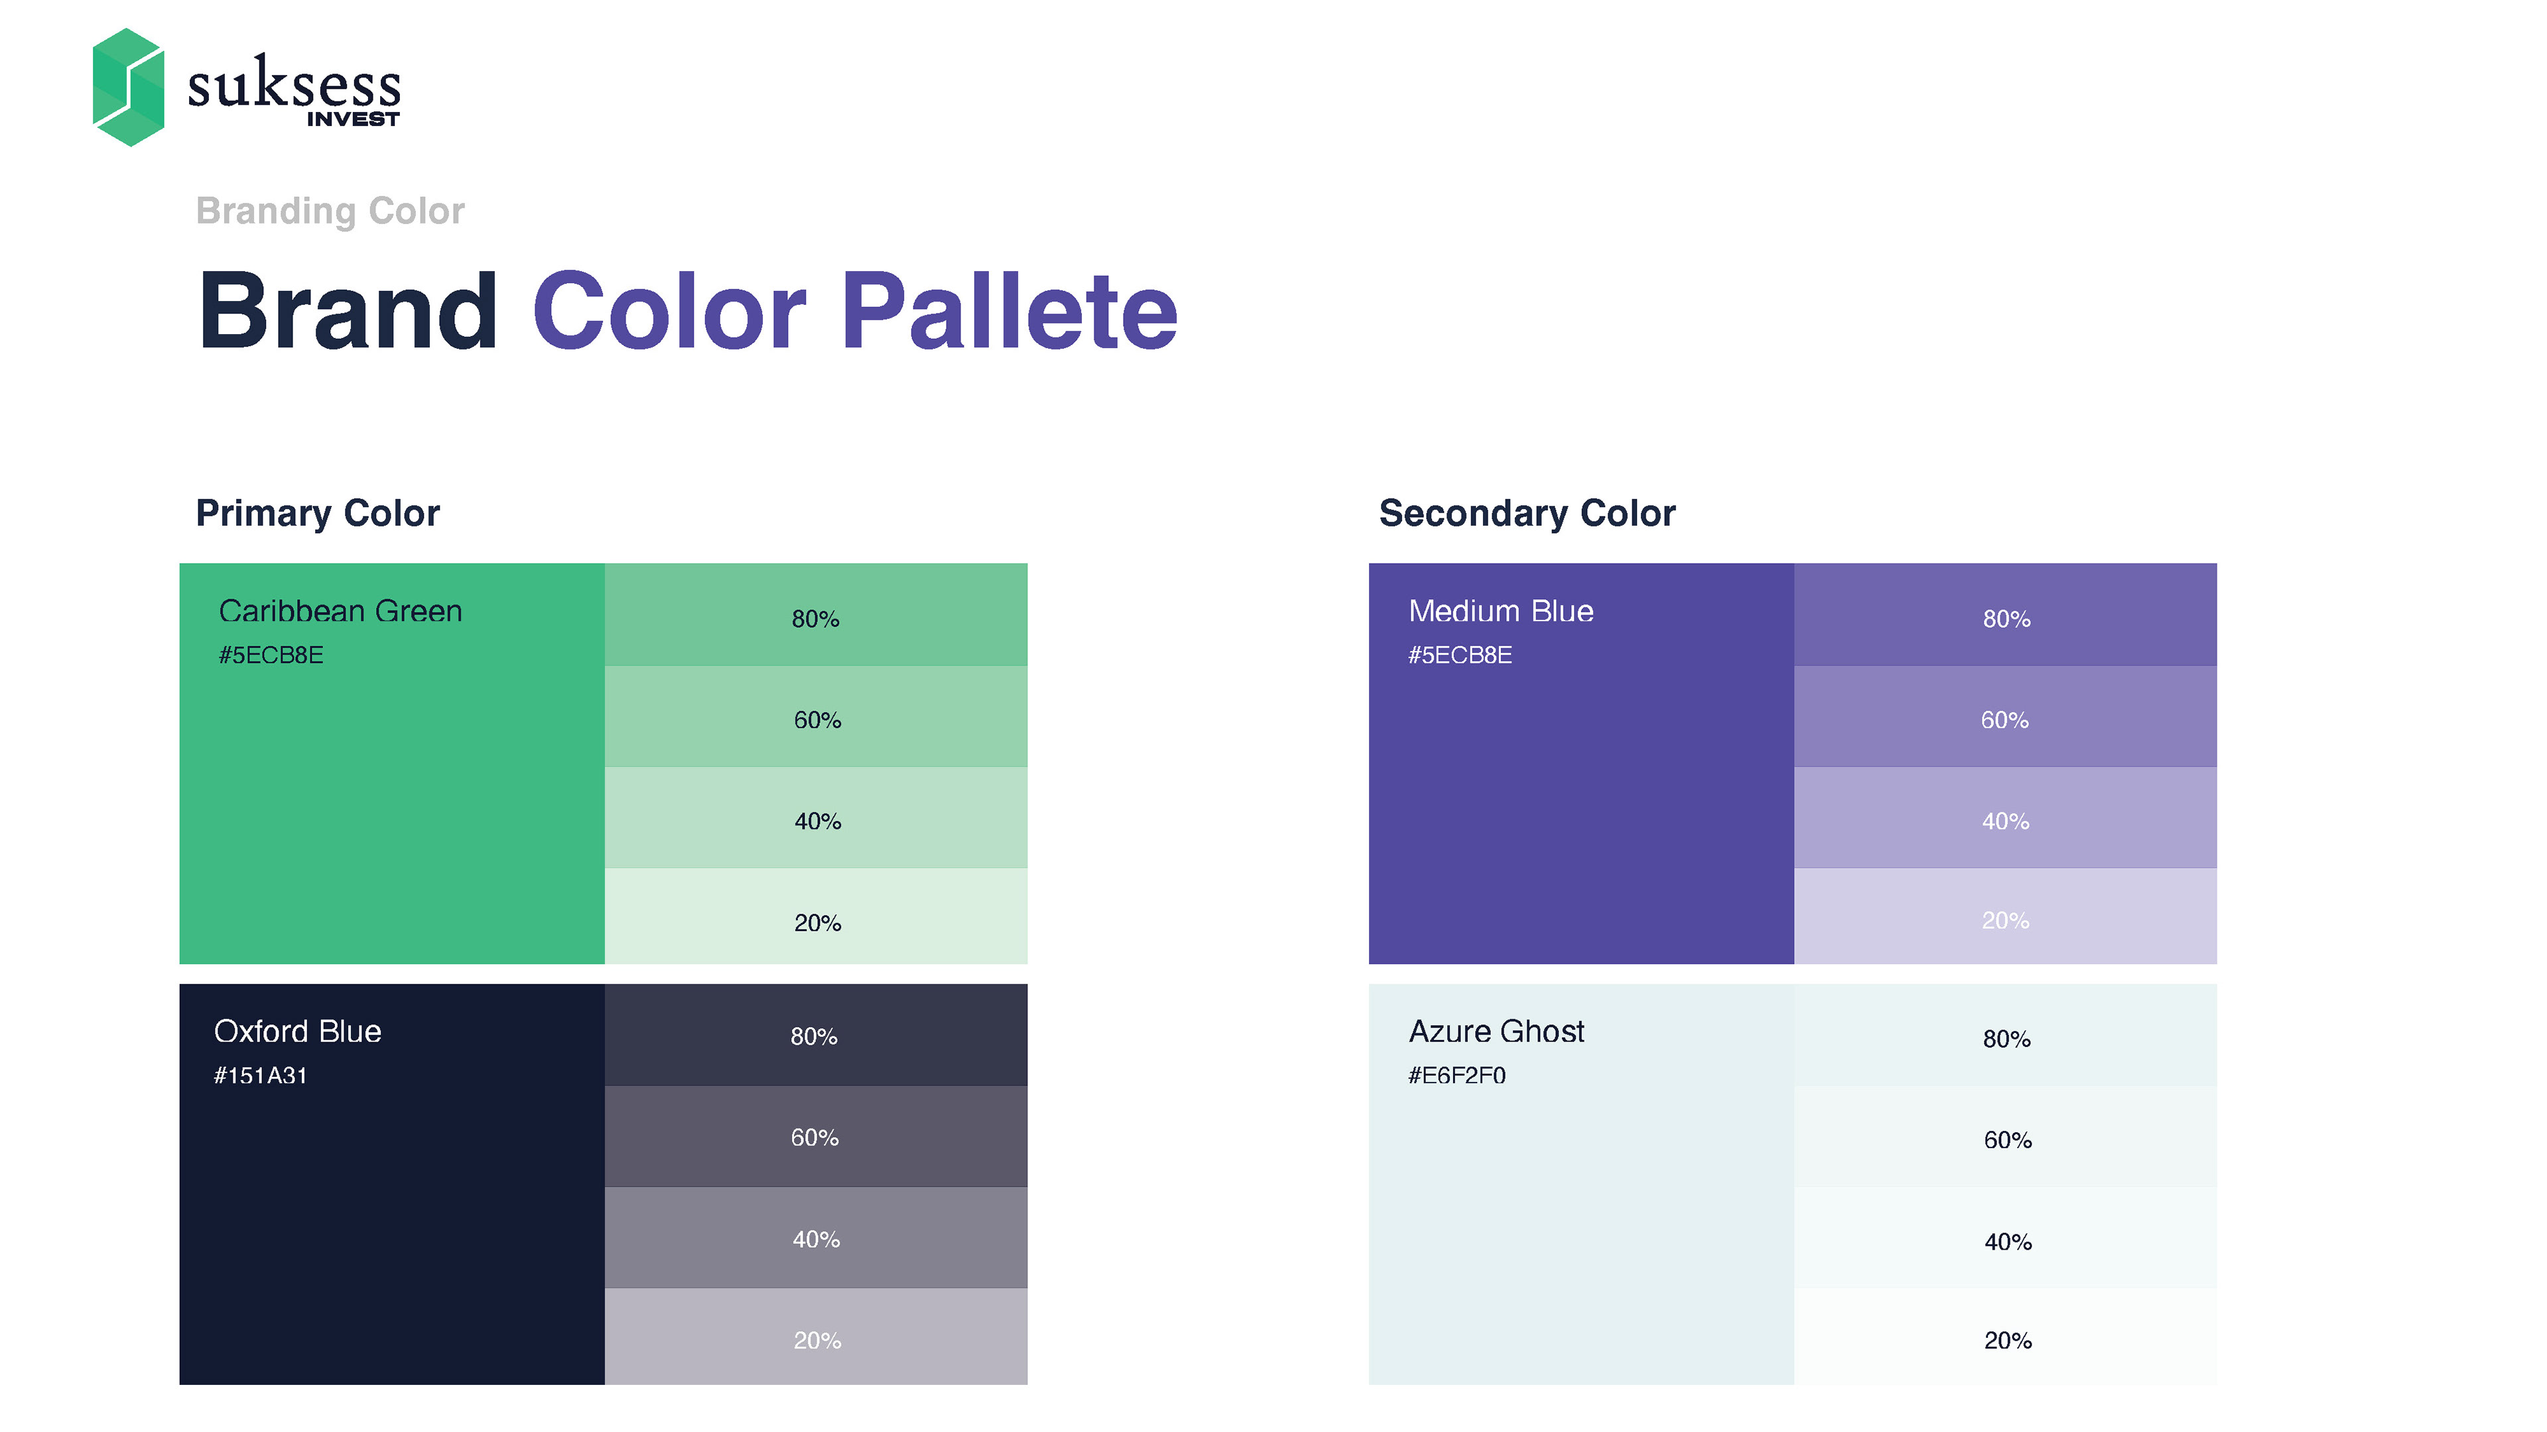Choose the Caribbean Green 20% tint
The image size is (2547, 1432).
[x=816, y=917]
